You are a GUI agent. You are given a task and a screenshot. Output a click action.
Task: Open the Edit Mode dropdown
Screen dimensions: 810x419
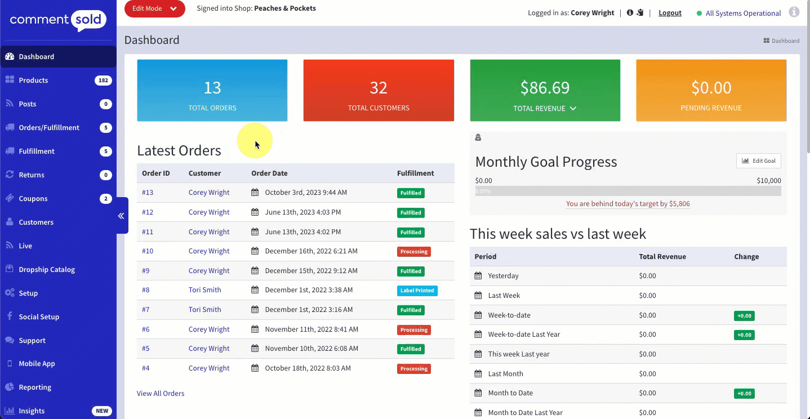(x=155, y=8)
